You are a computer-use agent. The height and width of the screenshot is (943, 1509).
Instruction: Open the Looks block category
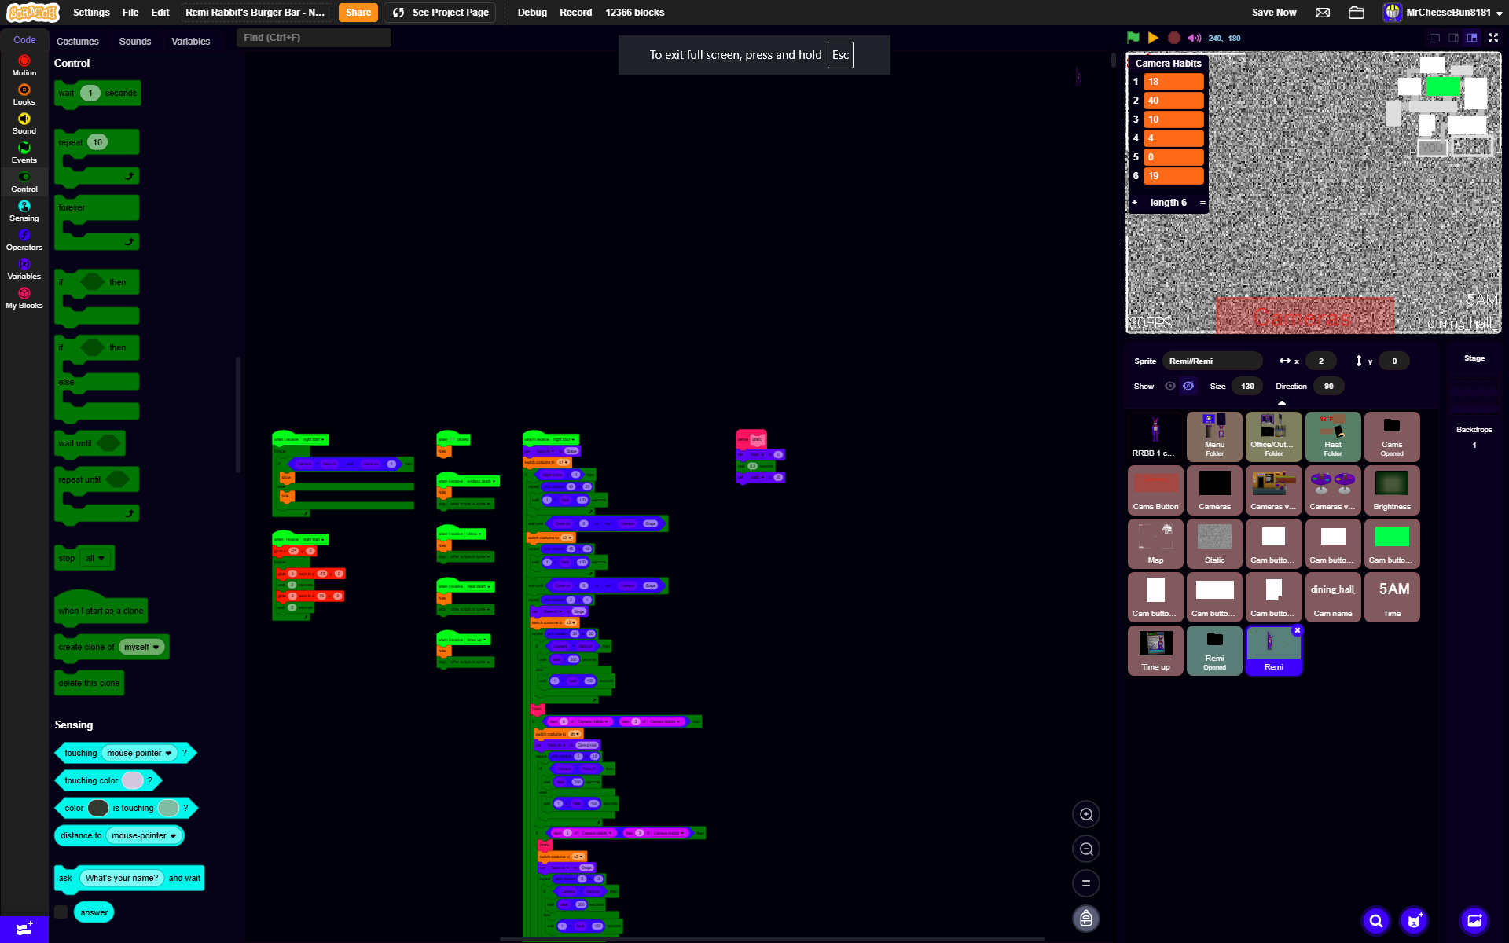pos(24,94)
